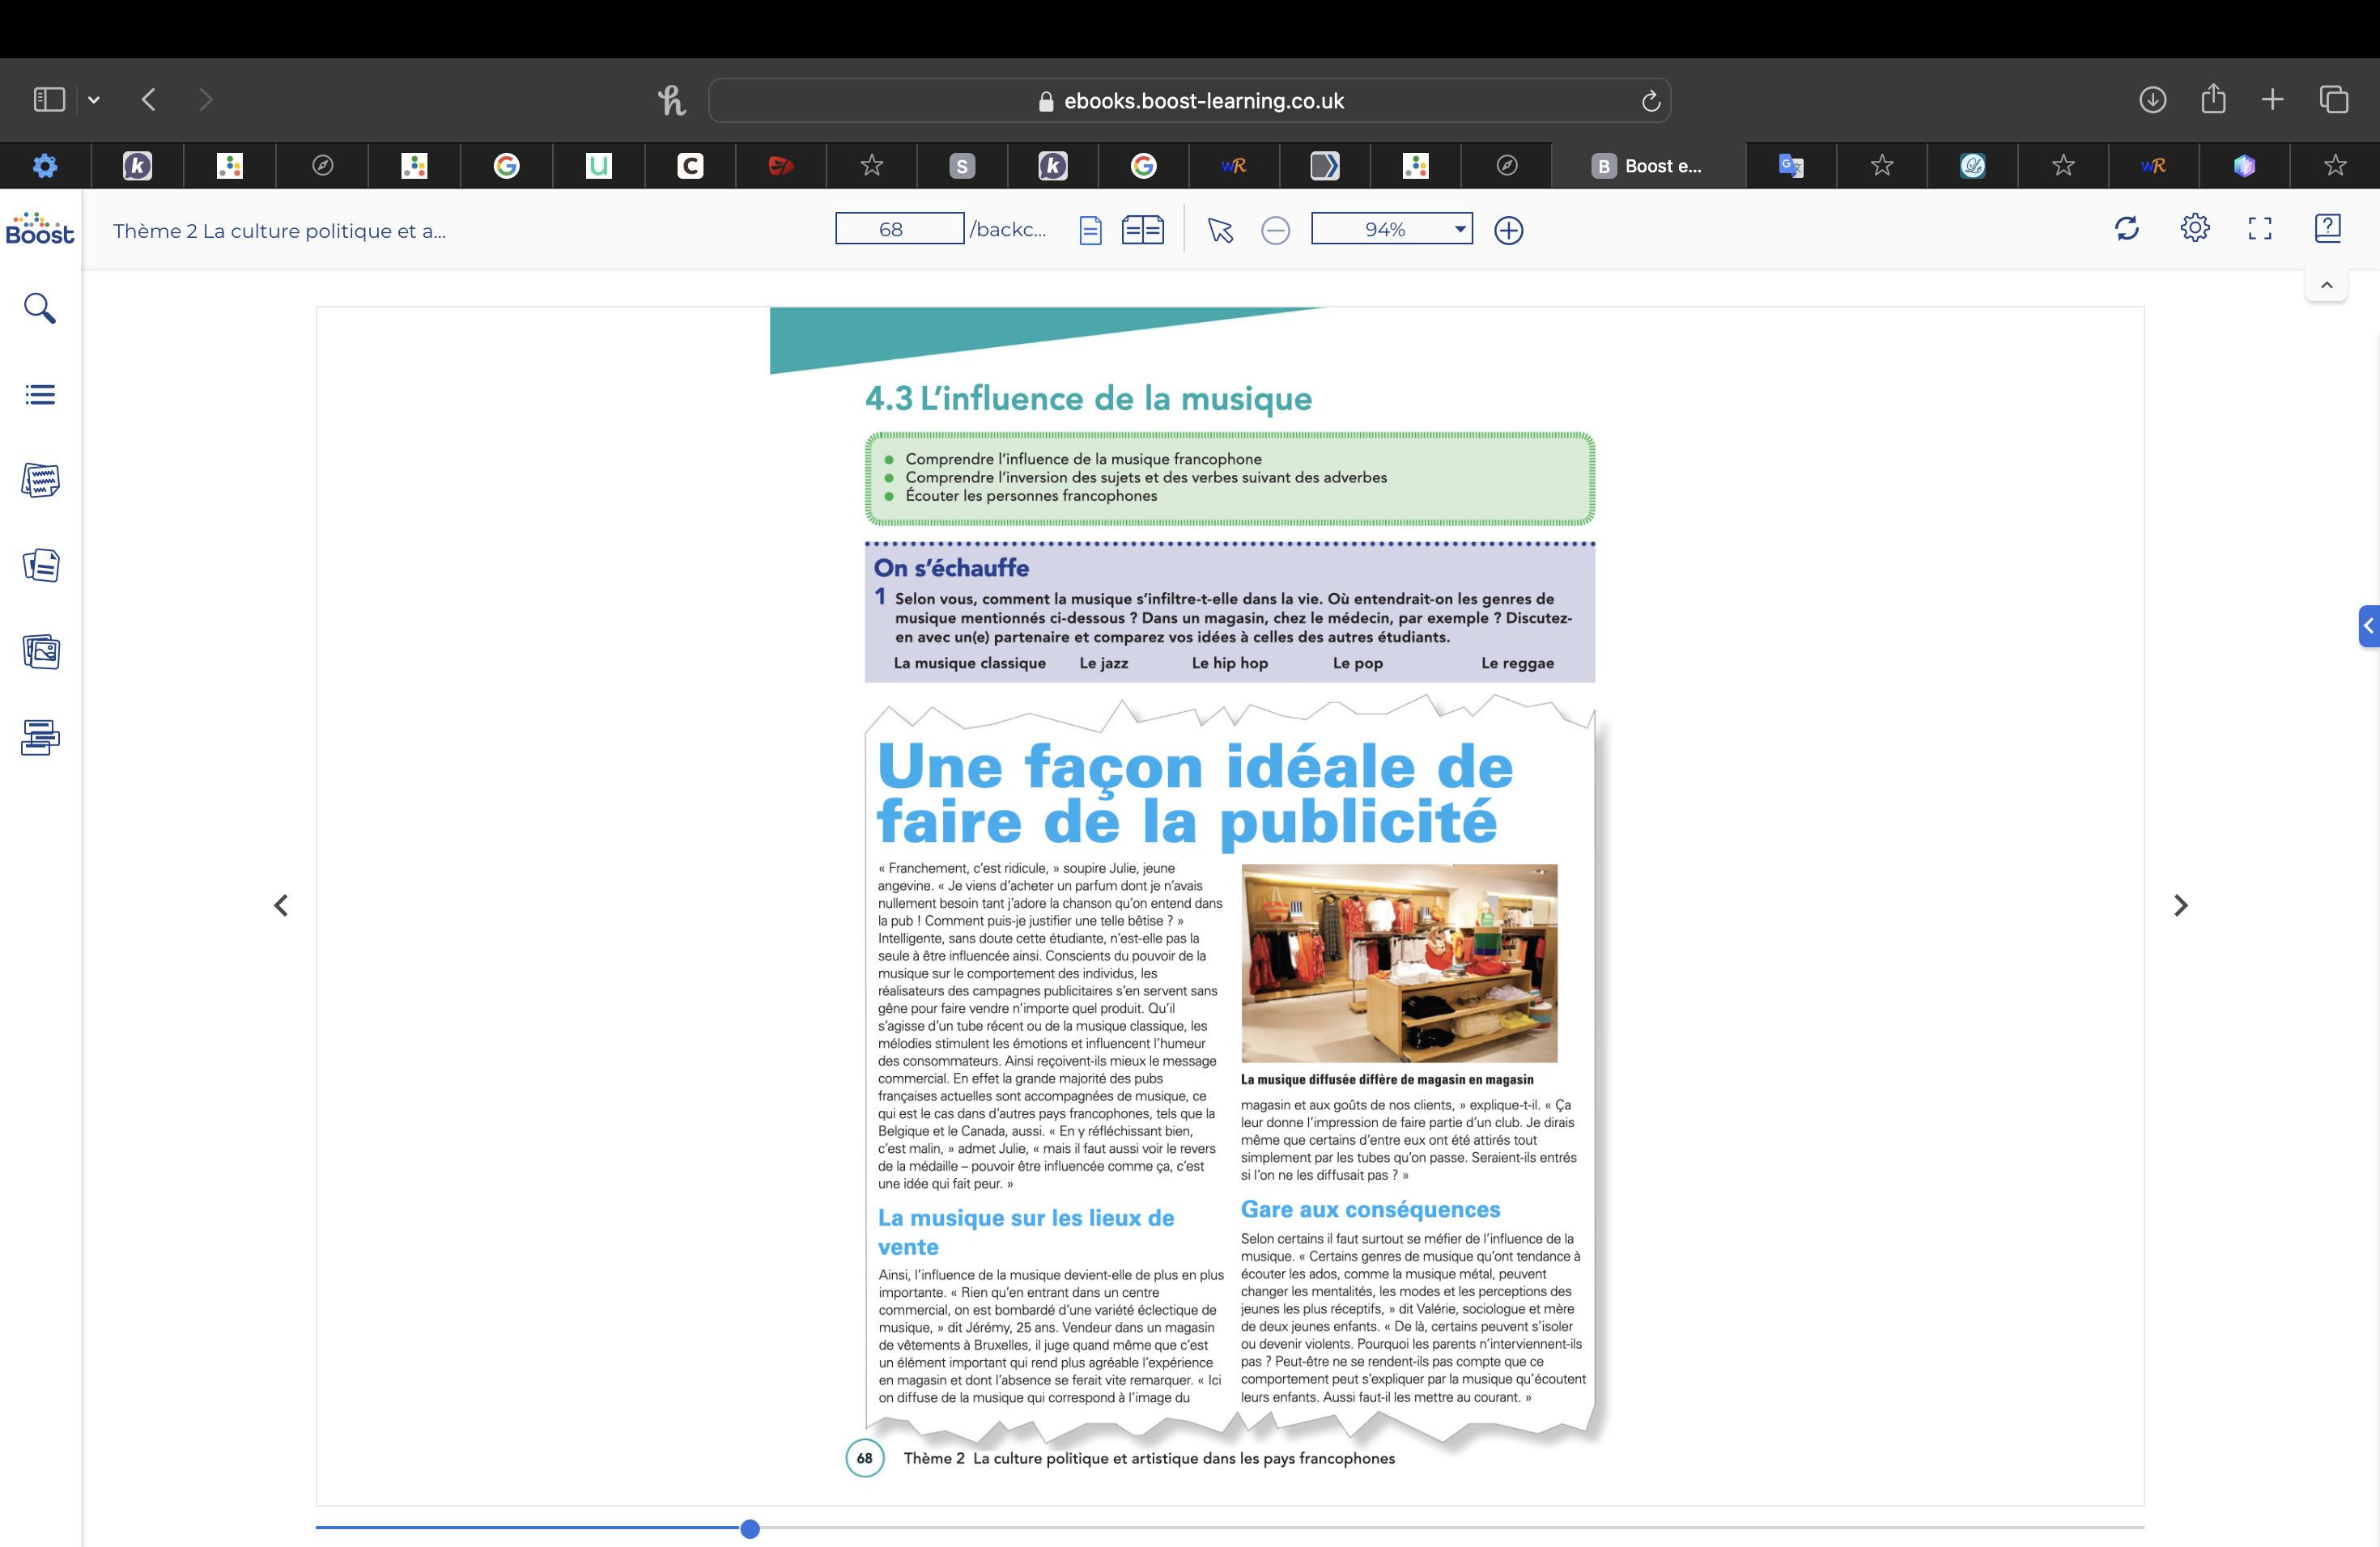Go to the previous page arrow
The width and height of the screenshot is (2380, 1547).
(281, 905)
